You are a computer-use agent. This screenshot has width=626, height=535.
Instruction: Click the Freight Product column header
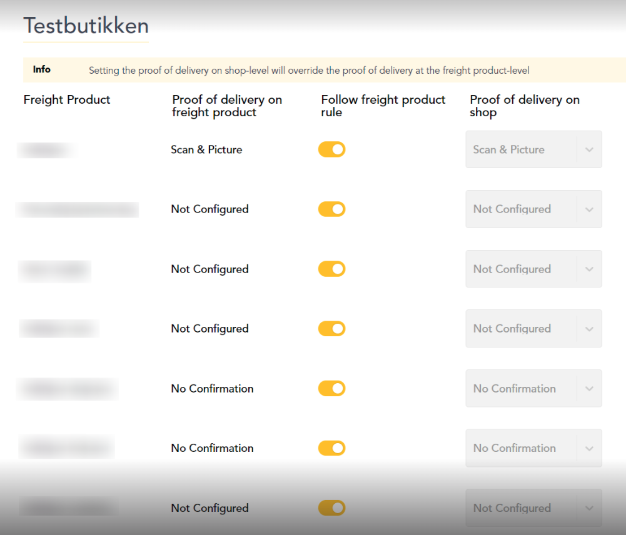point(67,100)
